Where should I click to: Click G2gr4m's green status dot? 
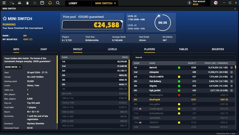(x=179, y=86)
